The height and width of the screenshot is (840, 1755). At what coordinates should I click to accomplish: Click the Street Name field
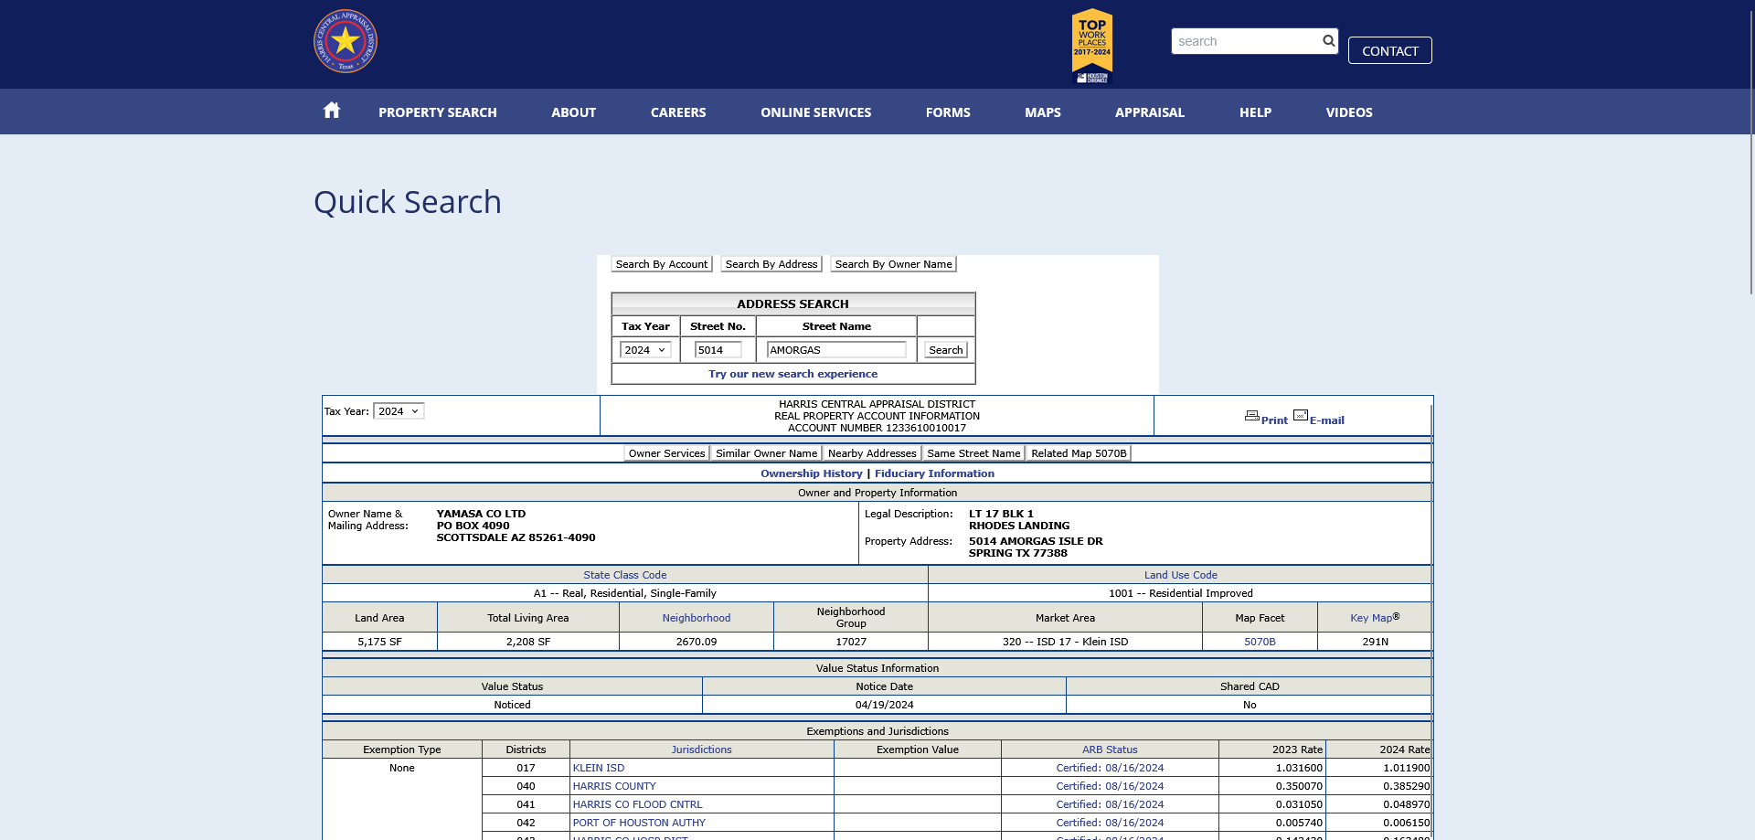[836, 350]
